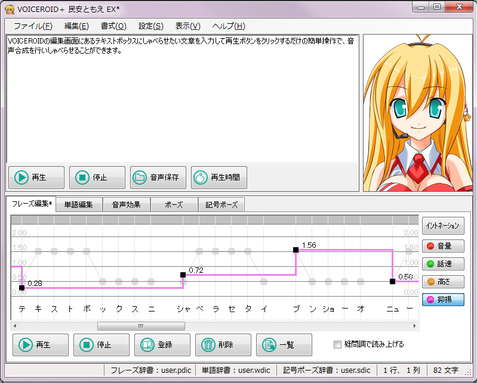Image resolution: width=477 pixels, height=383 pixels.
Task: Click the 82 文字 character count
Action: 446,370
